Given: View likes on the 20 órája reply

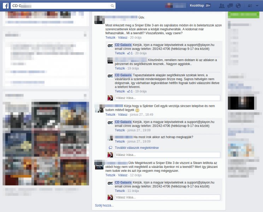Looking at the screenshot, I should 130,53.
